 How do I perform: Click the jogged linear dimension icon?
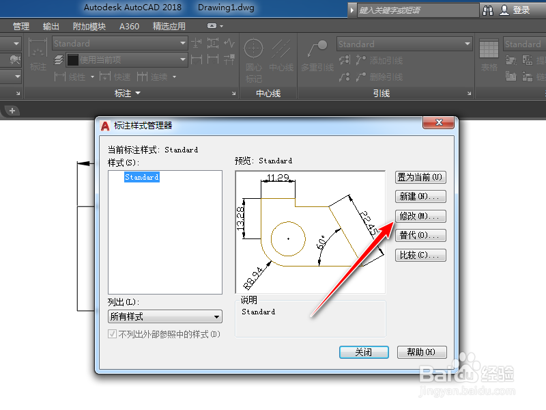[x=229, y=43]
